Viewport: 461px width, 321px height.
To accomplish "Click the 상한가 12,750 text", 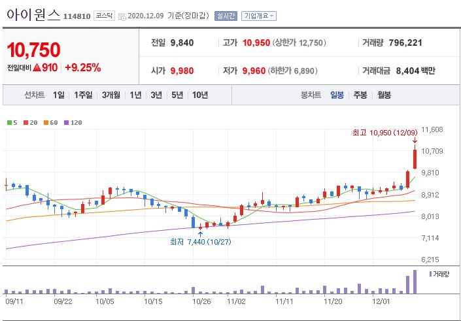I will coord(299,43).
